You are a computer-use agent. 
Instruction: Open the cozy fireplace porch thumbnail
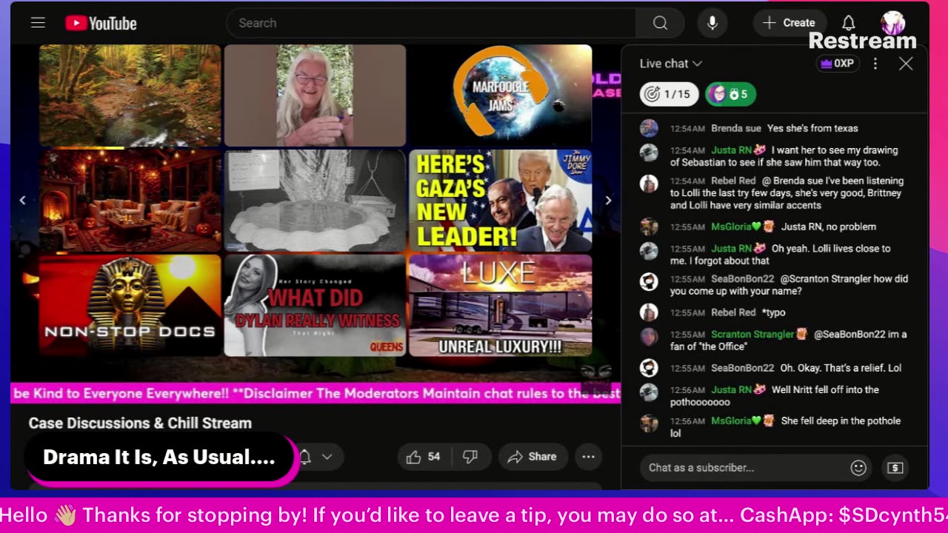point(130,201)
